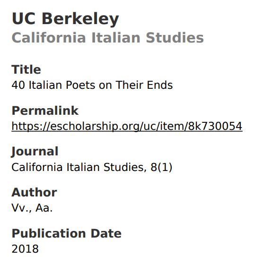Click the word 'Studies' in gray subtitle
The image size is (254, 264).
click(x=175, y=38)
